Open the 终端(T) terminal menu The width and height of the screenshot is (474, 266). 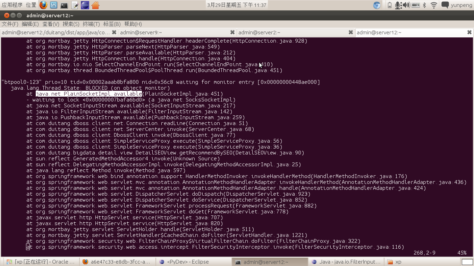click(x=91, y=24)
